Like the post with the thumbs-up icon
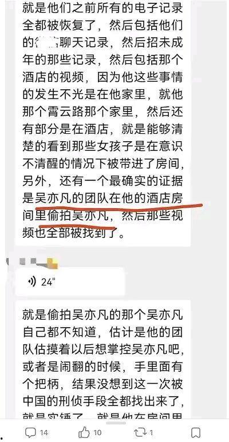229x442 pixels. point(84,432)
